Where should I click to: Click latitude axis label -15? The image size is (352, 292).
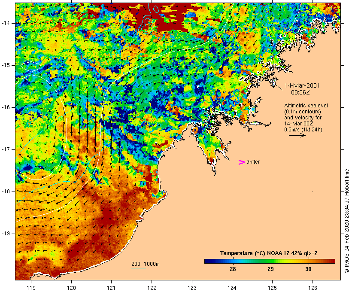6,65
